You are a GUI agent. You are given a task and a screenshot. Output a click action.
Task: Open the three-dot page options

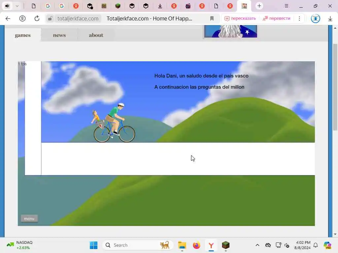point(299,18)
